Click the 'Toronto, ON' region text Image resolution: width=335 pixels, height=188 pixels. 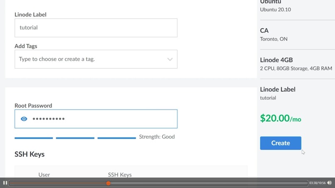coord(273,39)
